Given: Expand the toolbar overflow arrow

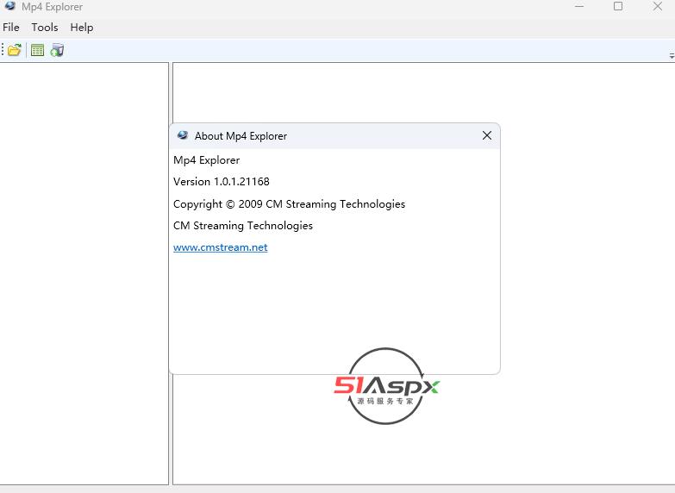Looking at the screenshot, I should pos(672,55).
